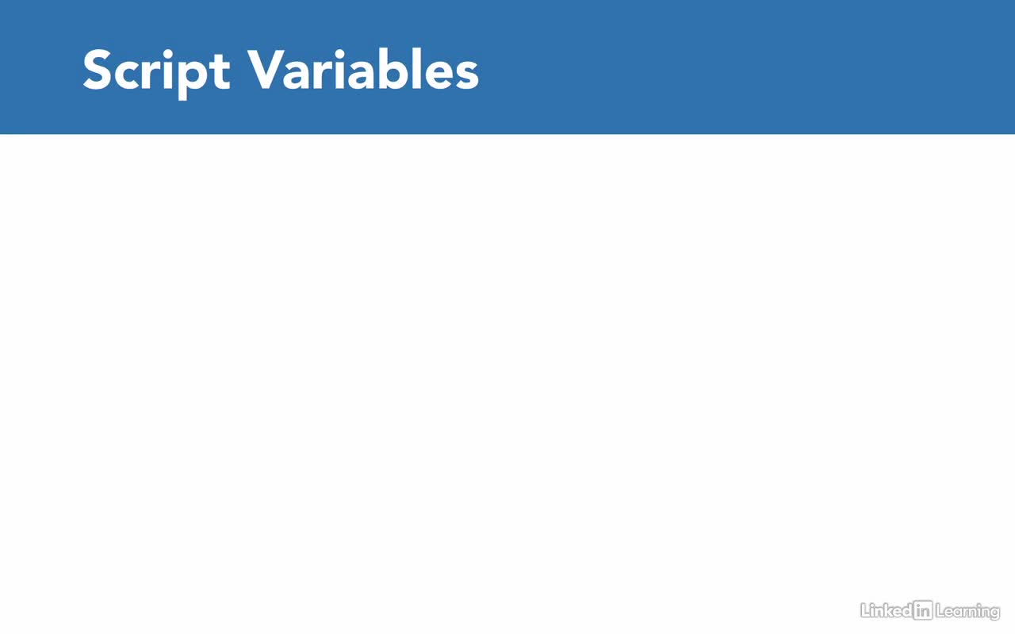This screenshot has width=1015, height=634.
Task: Click the capital 'V' in Variables
Action: pyautogui.click(x=269, y=70)
